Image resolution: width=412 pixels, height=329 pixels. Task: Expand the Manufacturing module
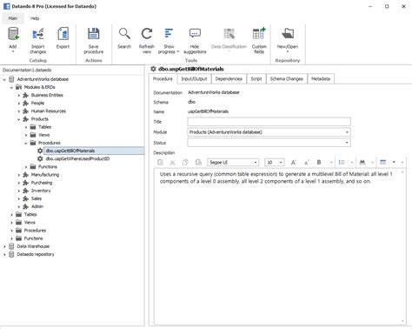tap(19, 175)
